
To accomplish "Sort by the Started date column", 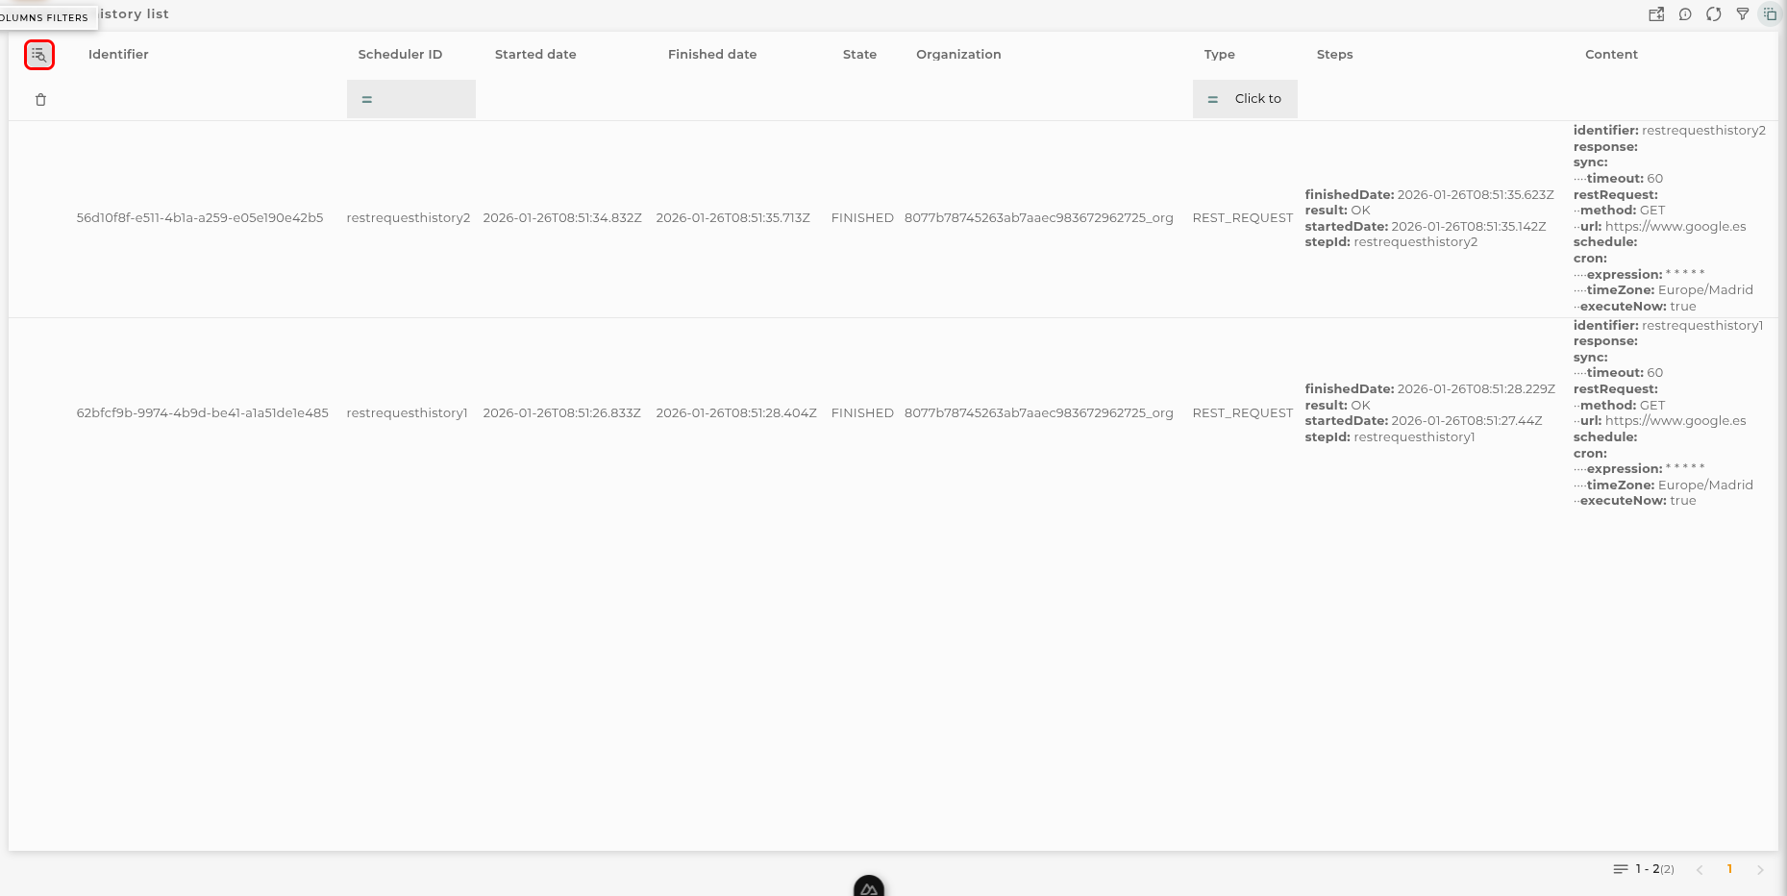I will 535,55.
